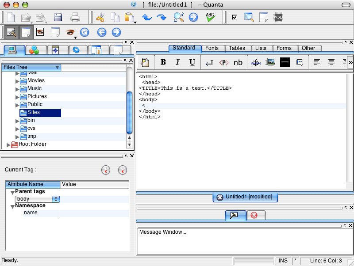Toggle the checkbox in main toolbar
The height and width of the screenshot is (266, 354).
pos(235,17)
